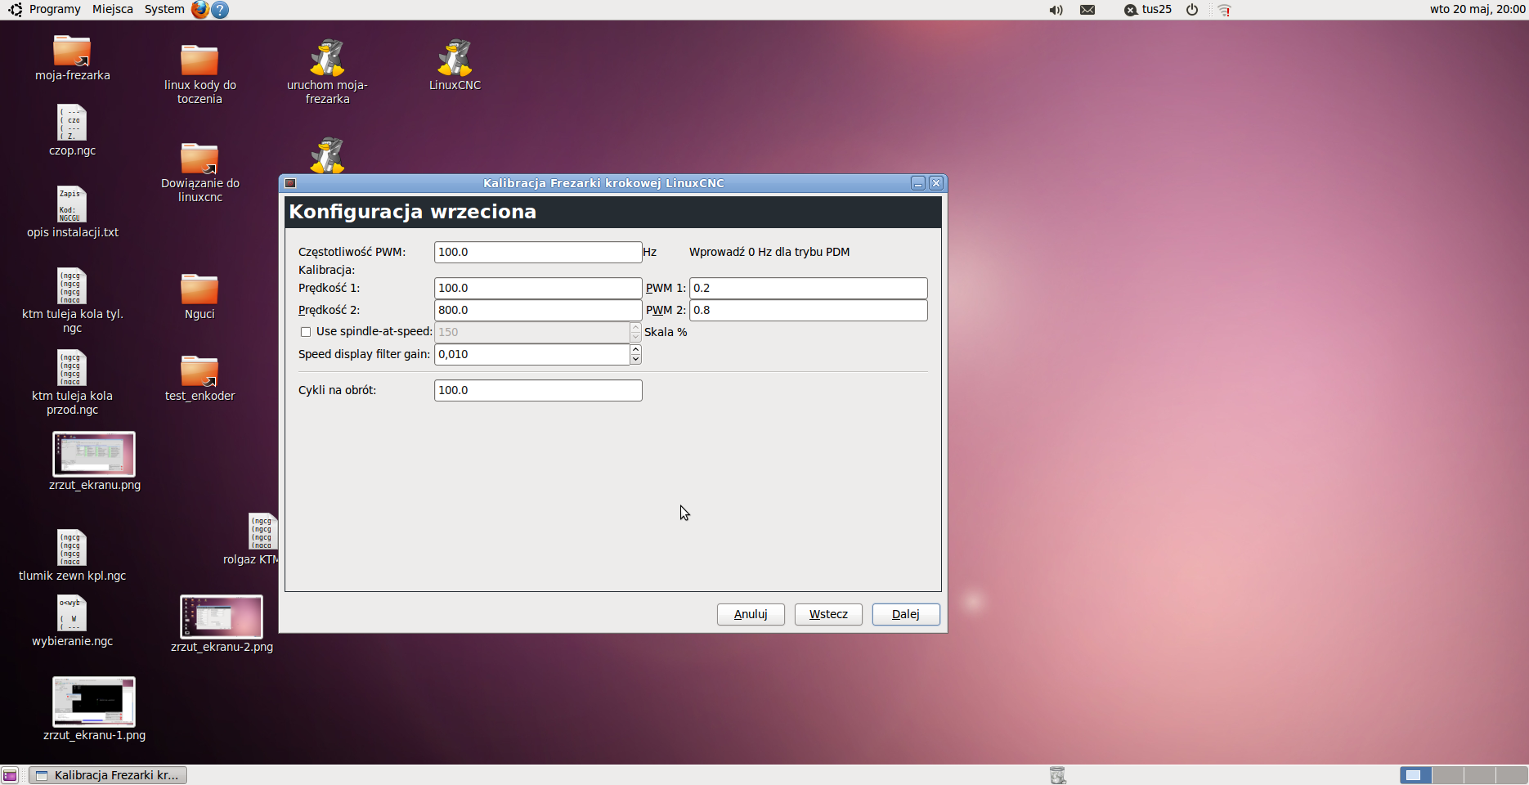
Task: Decrease the Speed display filter gain value
Action: (x=635, y=359)
